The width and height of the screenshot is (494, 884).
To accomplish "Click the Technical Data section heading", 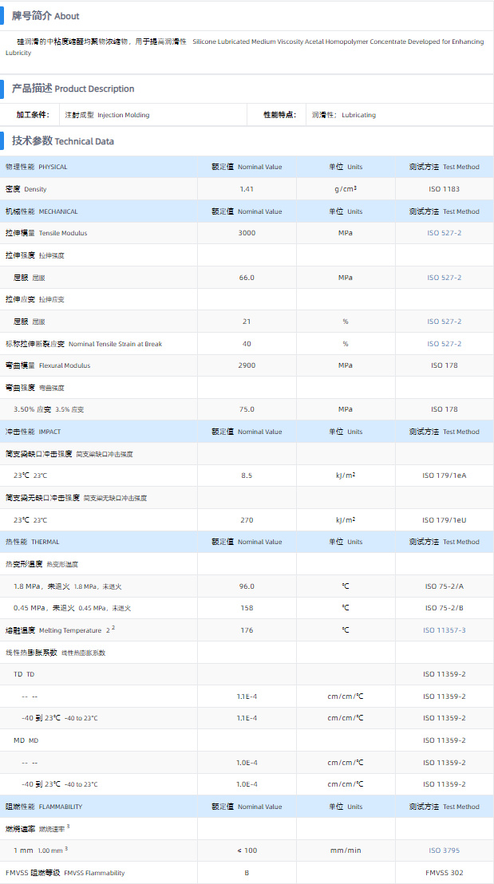I will [x=62, y=141].
